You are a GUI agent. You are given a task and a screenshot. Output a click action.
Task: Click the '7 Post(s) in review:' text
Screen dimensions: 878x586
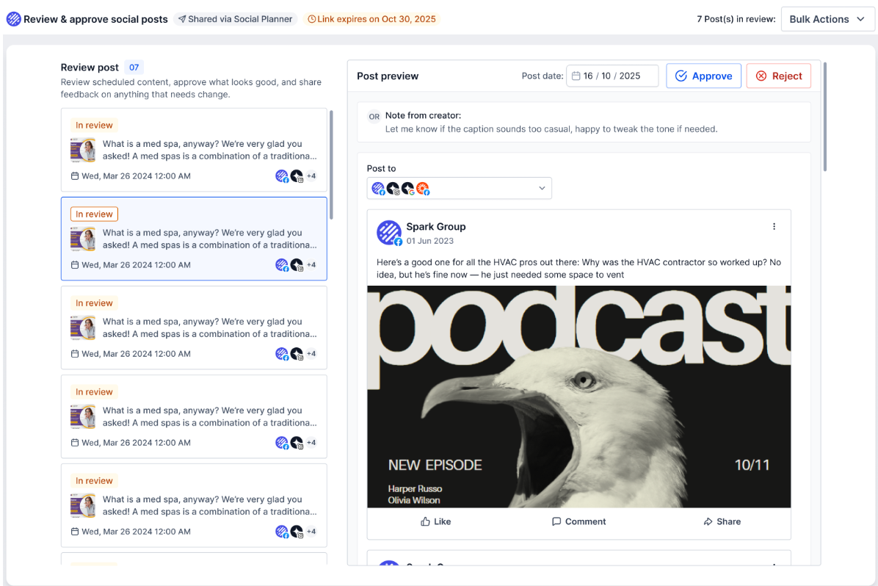736,19
